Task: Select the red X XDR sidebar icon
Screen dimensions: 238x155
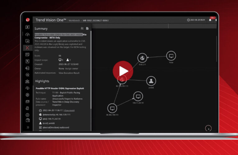Action: [x=27, y=48]
